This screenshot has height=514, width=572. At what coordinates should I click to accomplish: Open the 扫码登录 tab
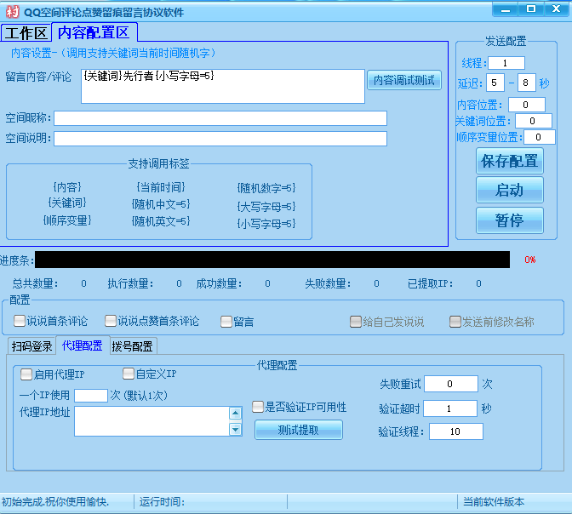(31, 346)
